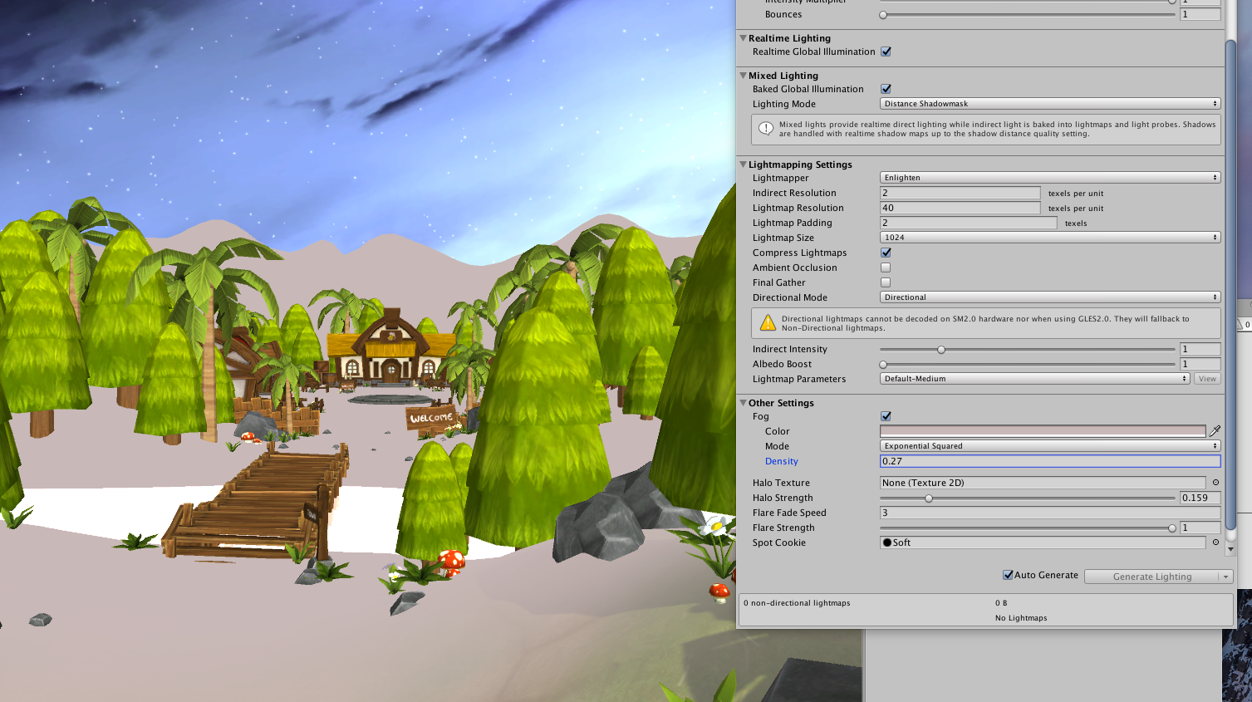1252x702 pixels.
Task: Open the Lighting Mode dropdown
Action: pyautogui.click(x=1050, y=104)
